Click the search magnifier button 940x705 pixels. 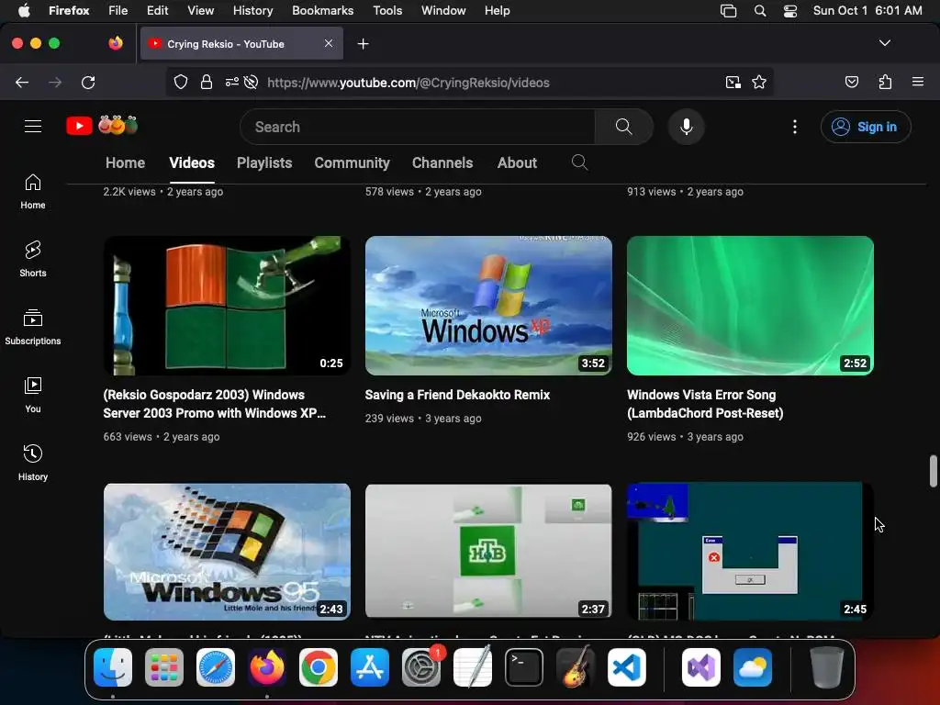pyautogui.click(x=623, y=127)
